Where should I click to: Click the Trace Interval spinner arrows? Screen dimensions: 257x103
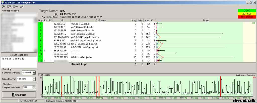pyautogui.click(x=34, y=79)
